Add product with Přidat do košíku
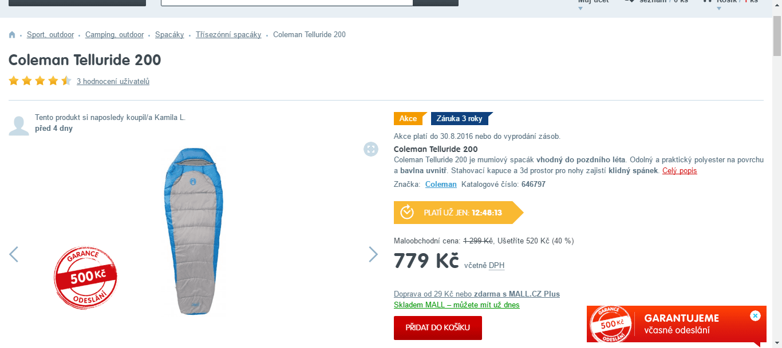This screenshot has width=782, height=348. (x=438, y=328)
